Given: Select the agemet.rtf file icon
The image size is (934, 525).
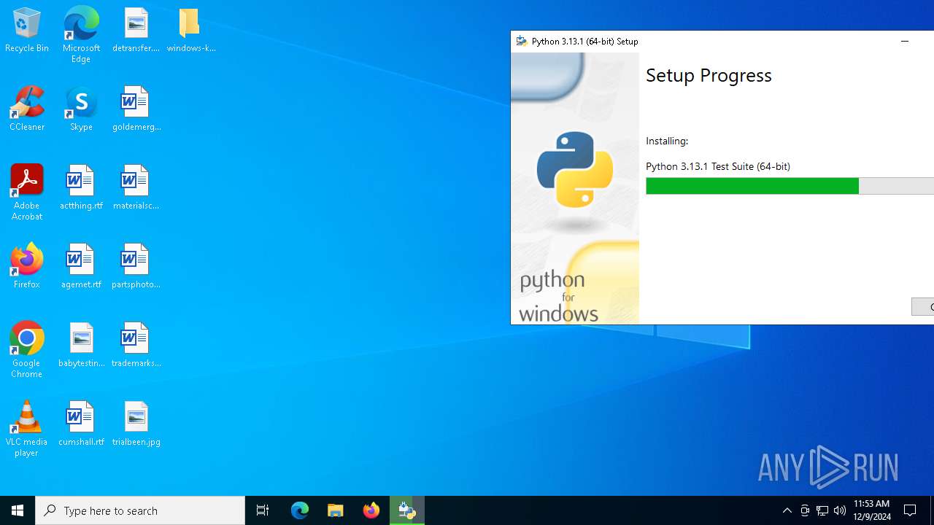Looking at the screenshot, I should coord(81,267).
